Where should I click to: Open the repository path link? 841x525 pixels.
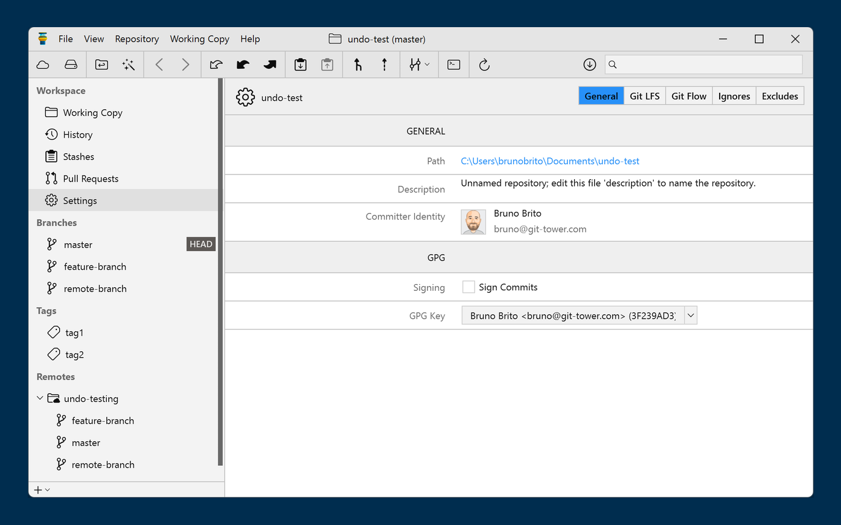click(x=549, y=161)
